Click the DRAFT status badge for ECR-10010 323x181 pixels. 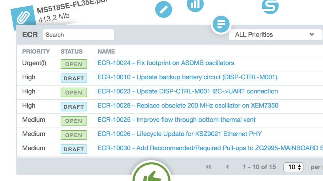74,78
